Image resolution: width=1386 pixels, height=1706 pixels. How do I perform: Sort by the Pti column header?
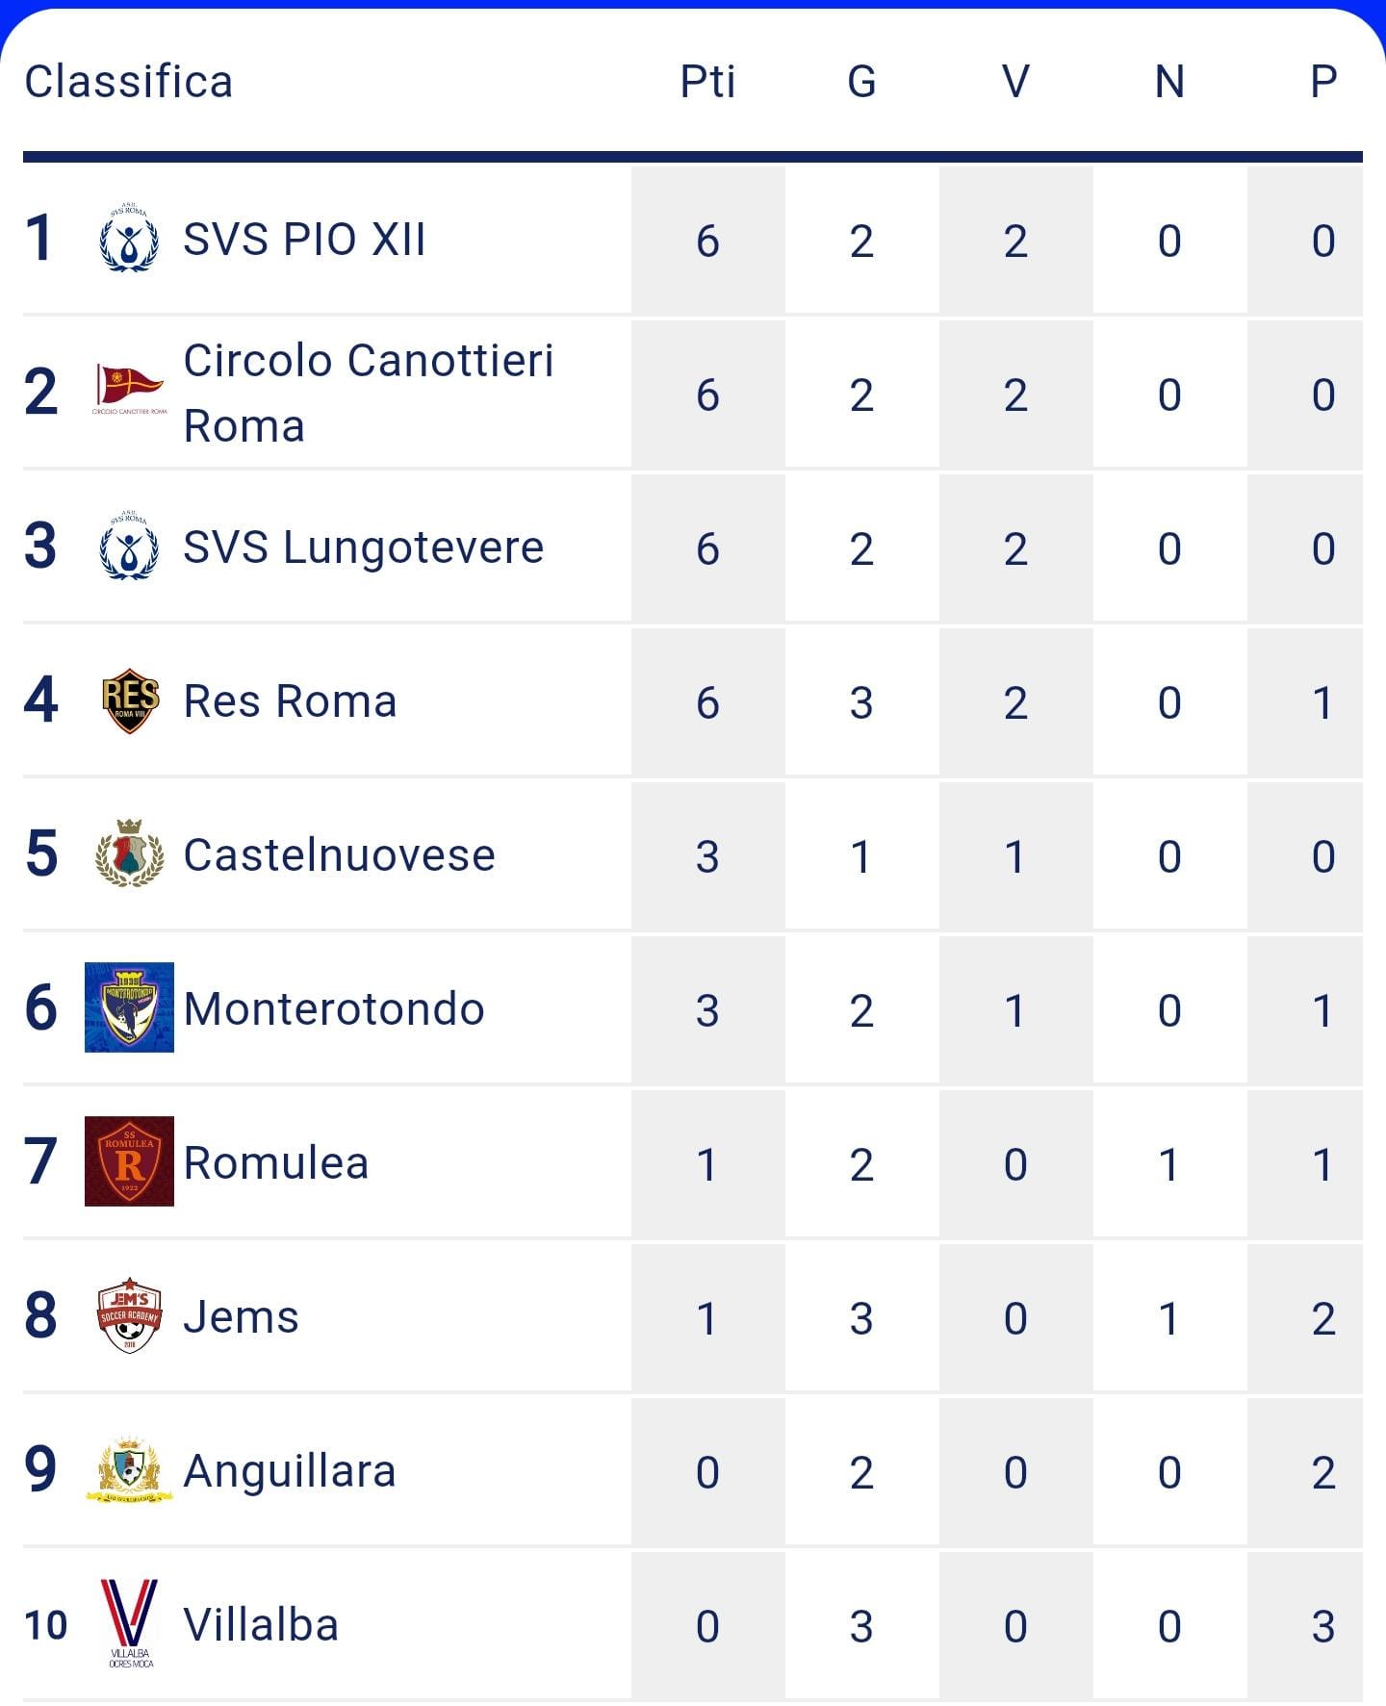(x=707, y=82)
